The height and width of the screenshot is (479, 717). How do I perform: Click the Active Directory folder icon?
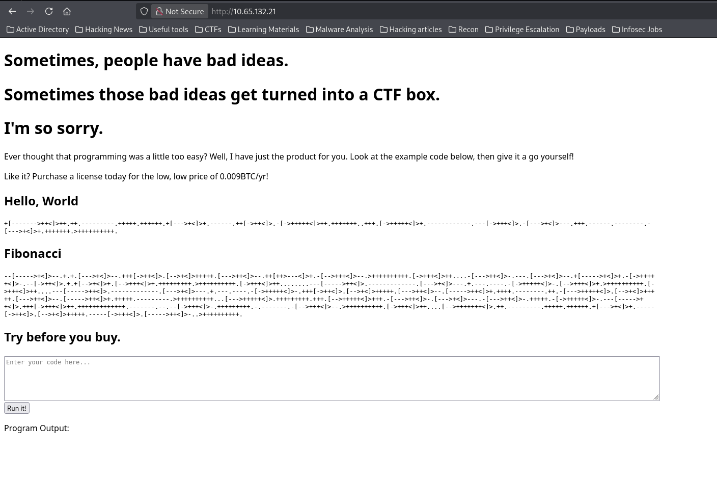(x=11, y=29)
